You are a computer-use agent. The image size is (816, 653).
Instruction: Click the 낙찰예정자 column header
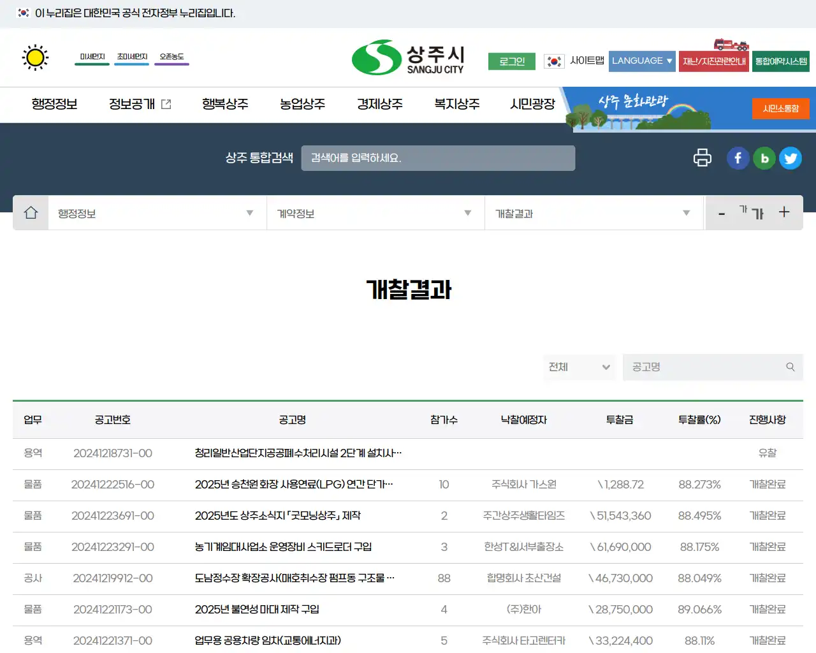point(524,420)
